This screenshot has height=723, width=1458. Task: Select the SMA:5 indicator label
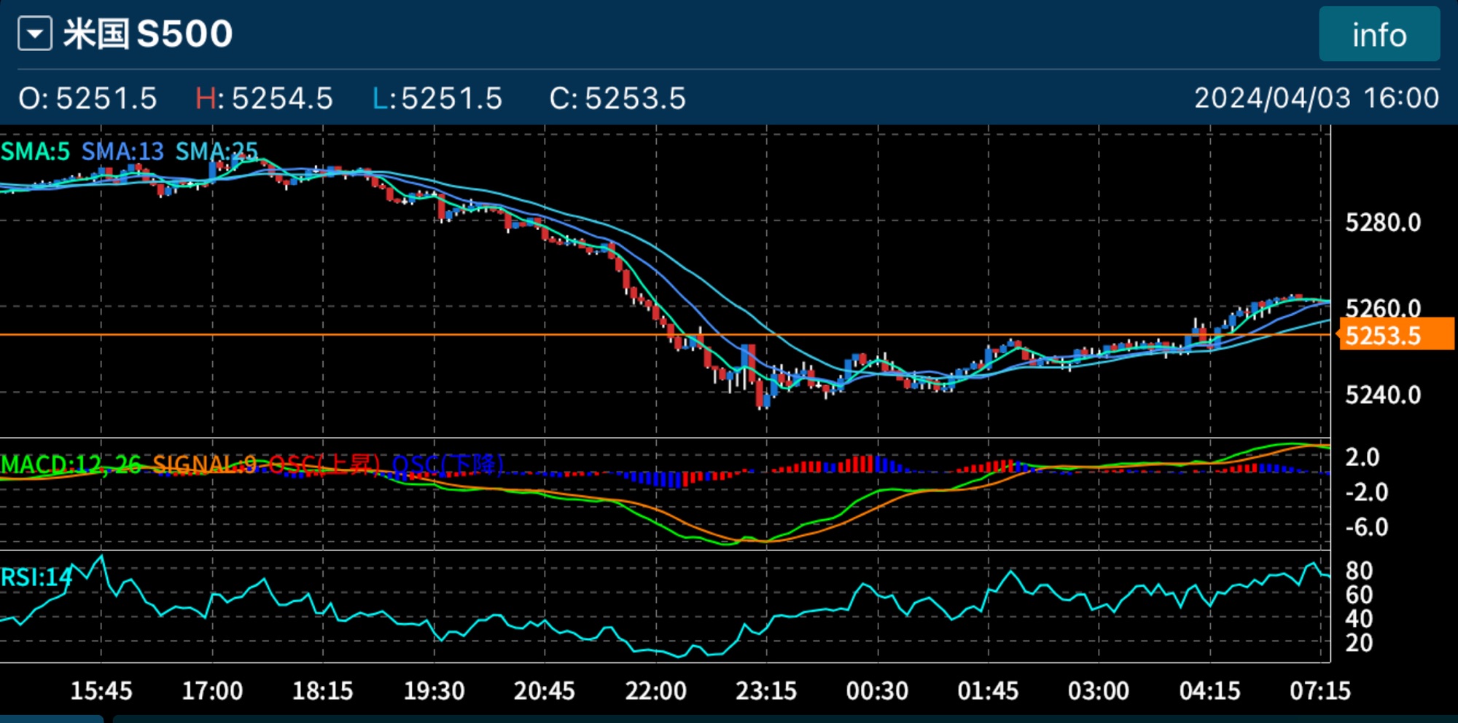coord(35,151)
